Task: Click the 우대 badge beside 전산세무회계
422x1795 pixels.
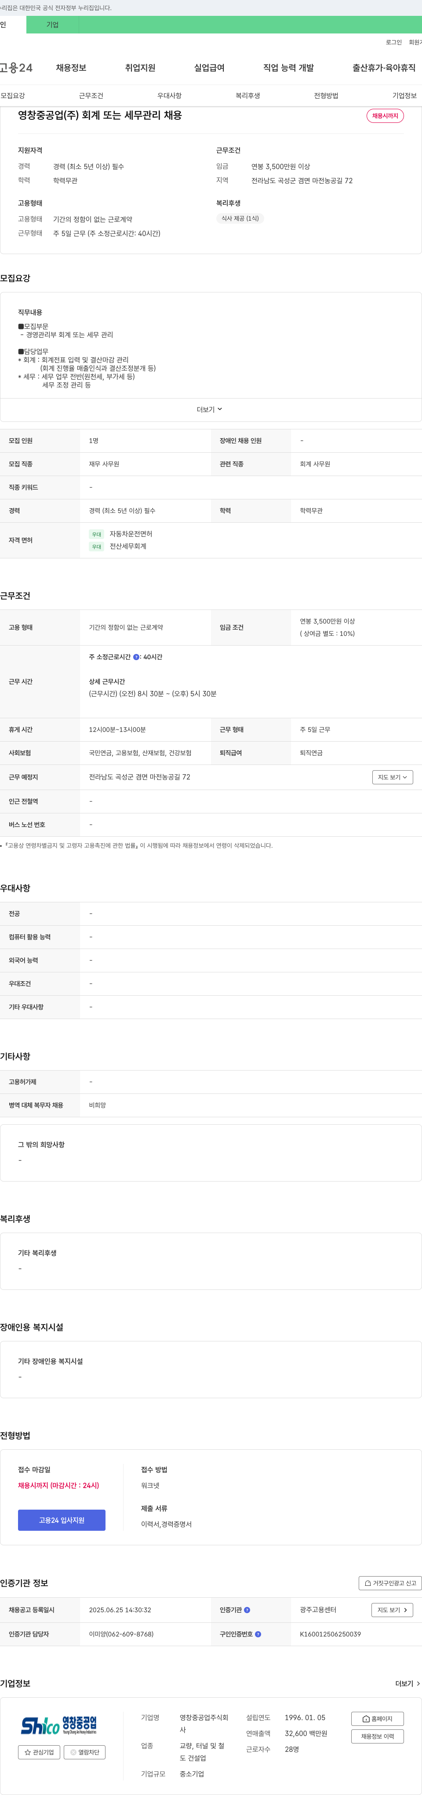Action: (x=97, y=547)
